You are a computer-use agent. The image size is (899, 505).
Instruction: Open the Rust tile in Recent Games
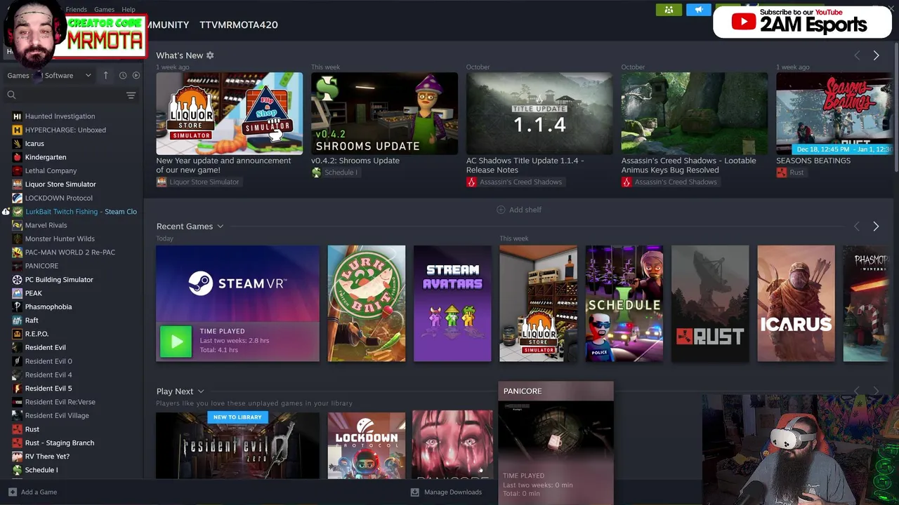click(x=710, y=304)
